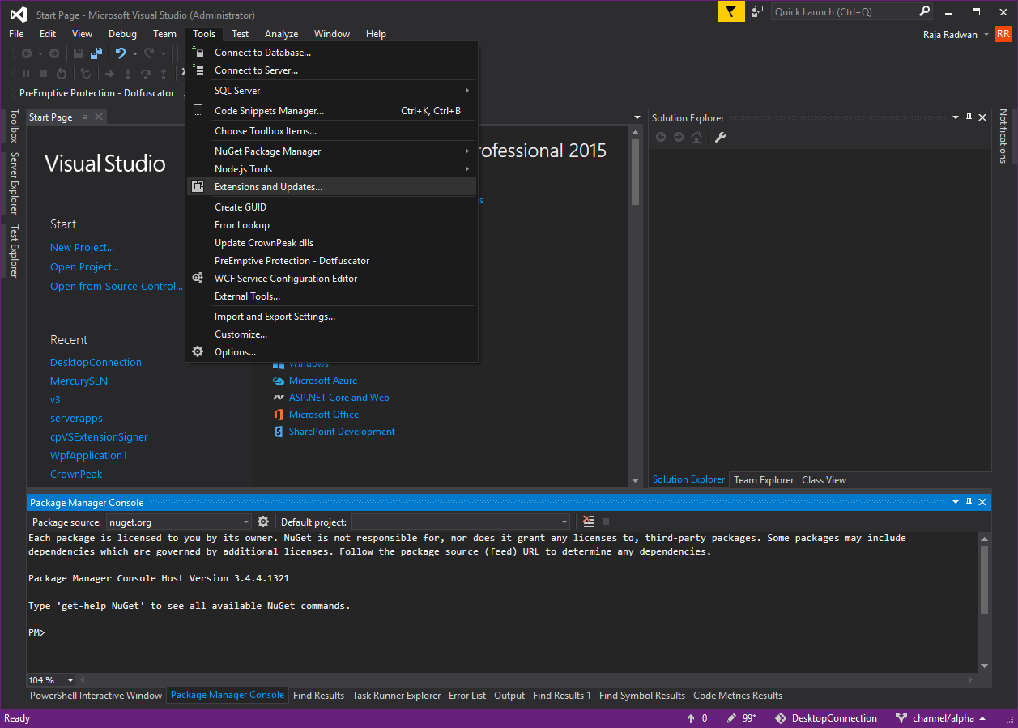
Task: Click the New Project link
Action: pyautogui.click(x=82, y=248)
